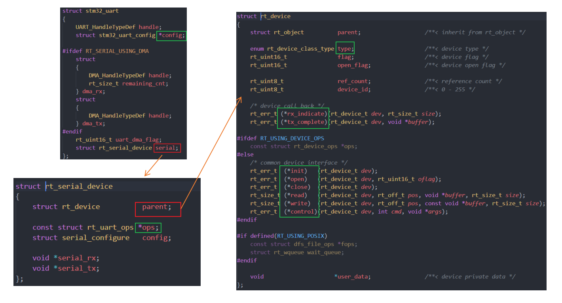Select the struct rt_device header

click(263, 16)
